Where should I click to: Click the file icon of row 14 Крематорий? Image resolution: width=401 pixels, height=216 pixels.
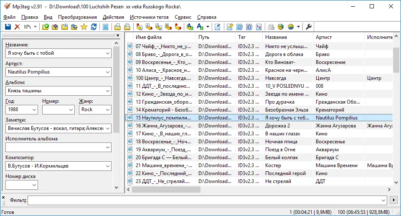pyautogui.click(x=130, y=109)
